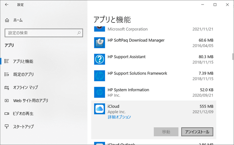This screenshot has height=145, width=234.
Task: Minimize the 設定 window
Action: click(202, 4)
